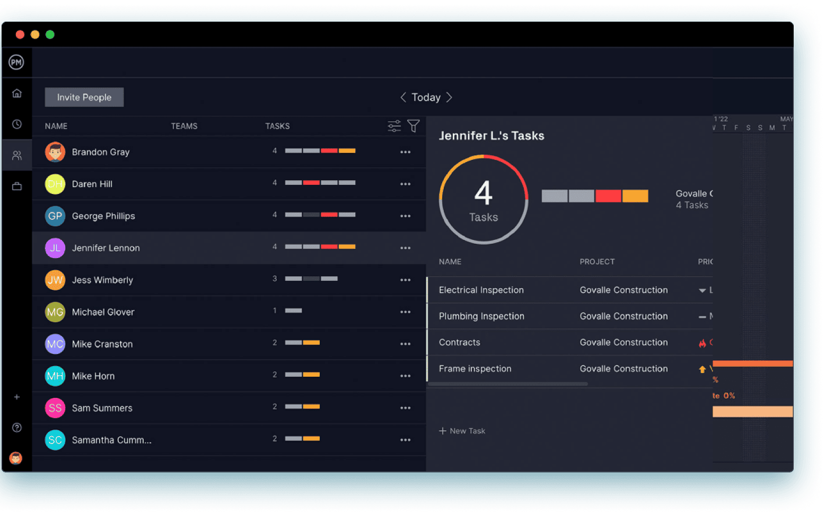Click the left chevron before Today

[403, 97]
